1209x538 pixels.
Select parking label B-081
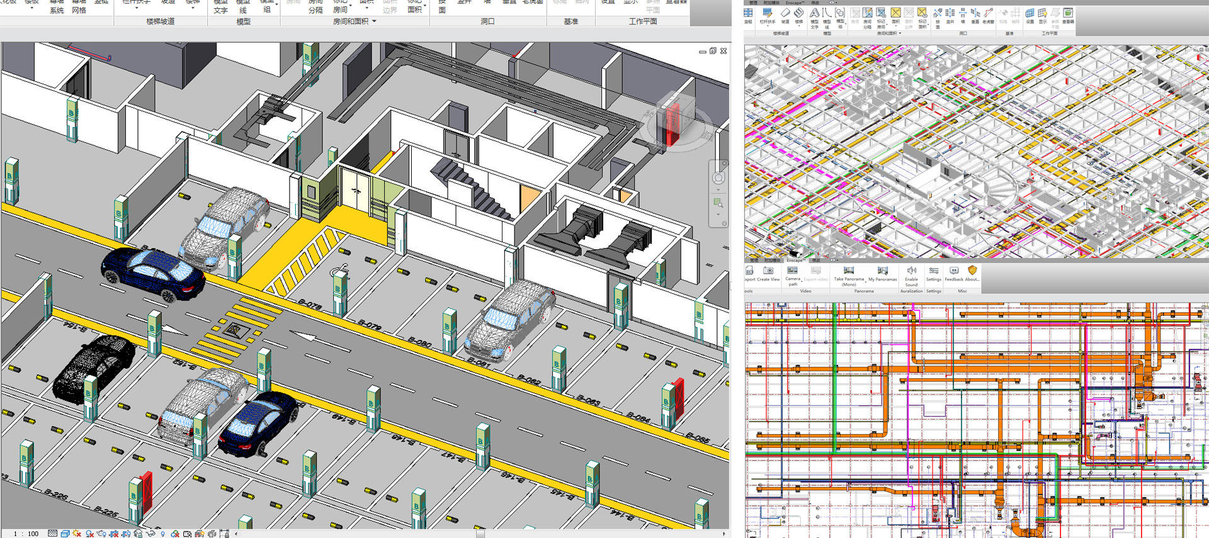click(x=479, y=362)
